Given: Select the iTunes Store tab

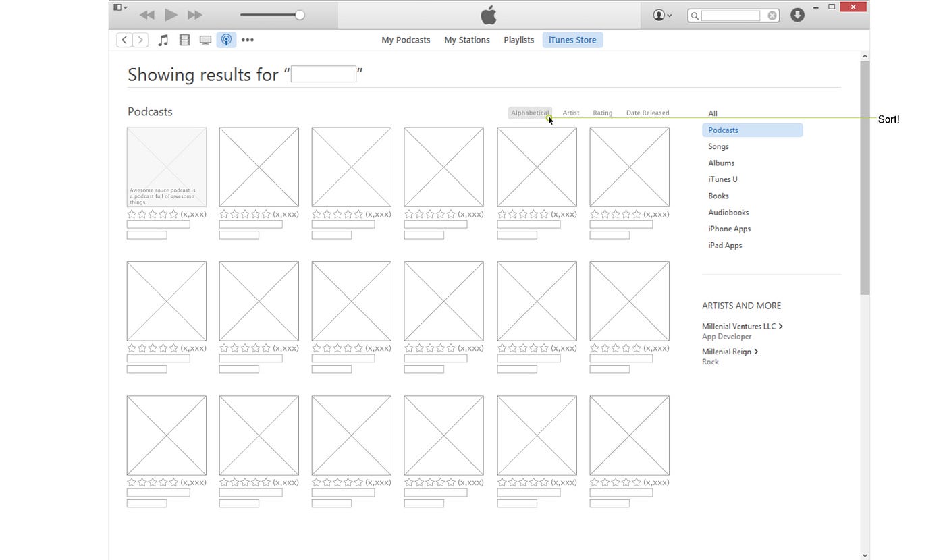Looking at the screenshot, I should tap(572, 40).
